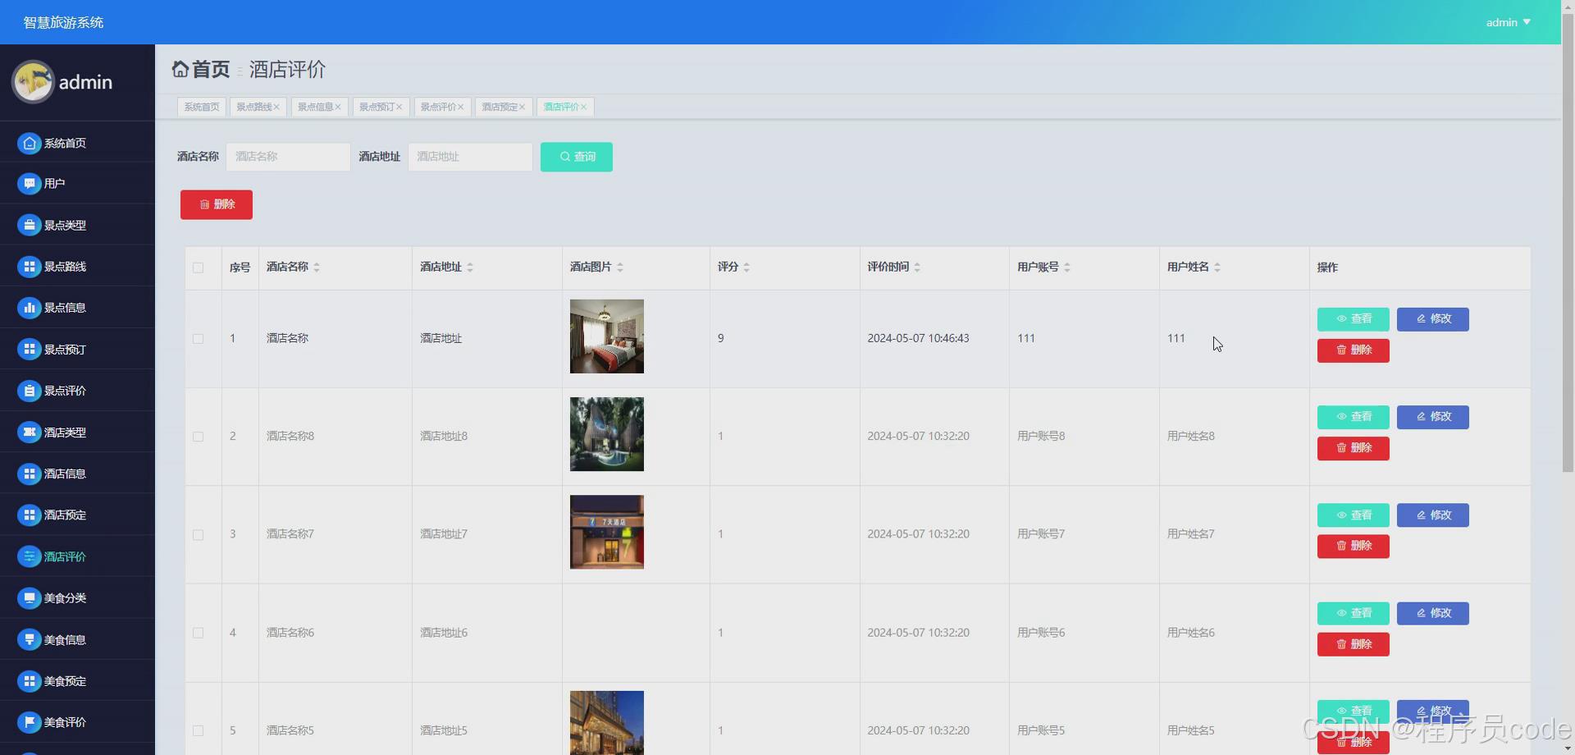Close the 景点评价 tab
The image size is (1575, 755).
(x=461, y=107)
